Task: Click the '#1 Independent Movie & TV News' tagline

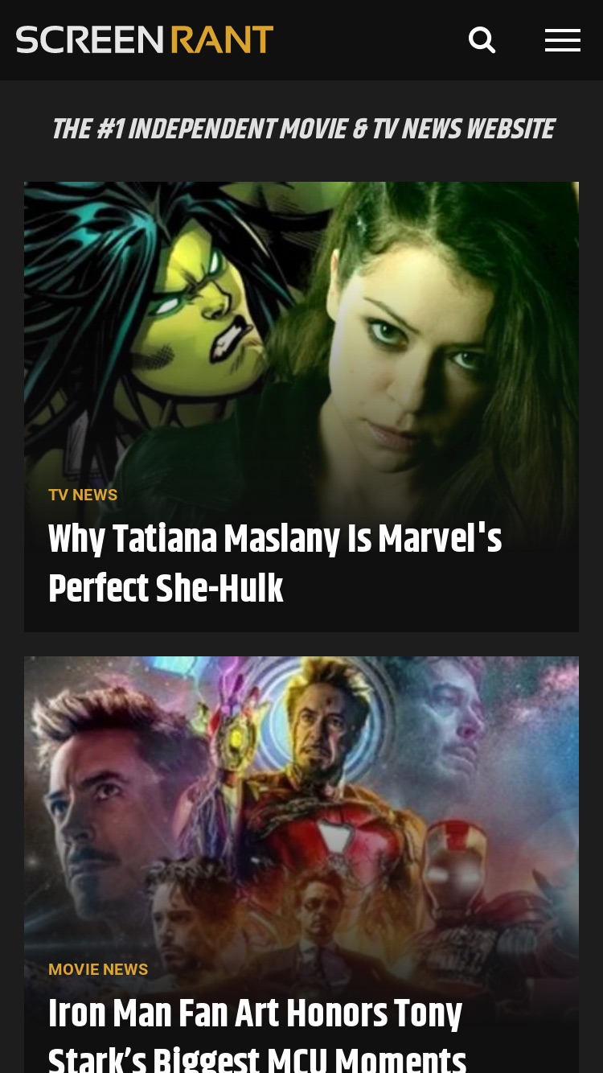Action: click(x=302, y=129)
